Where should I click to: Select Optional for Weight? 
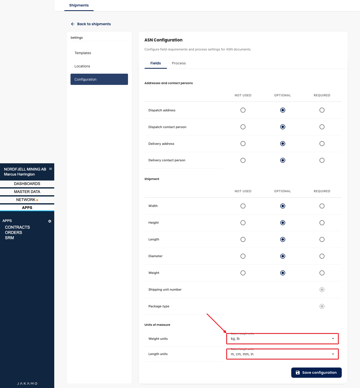coord(283,273)
